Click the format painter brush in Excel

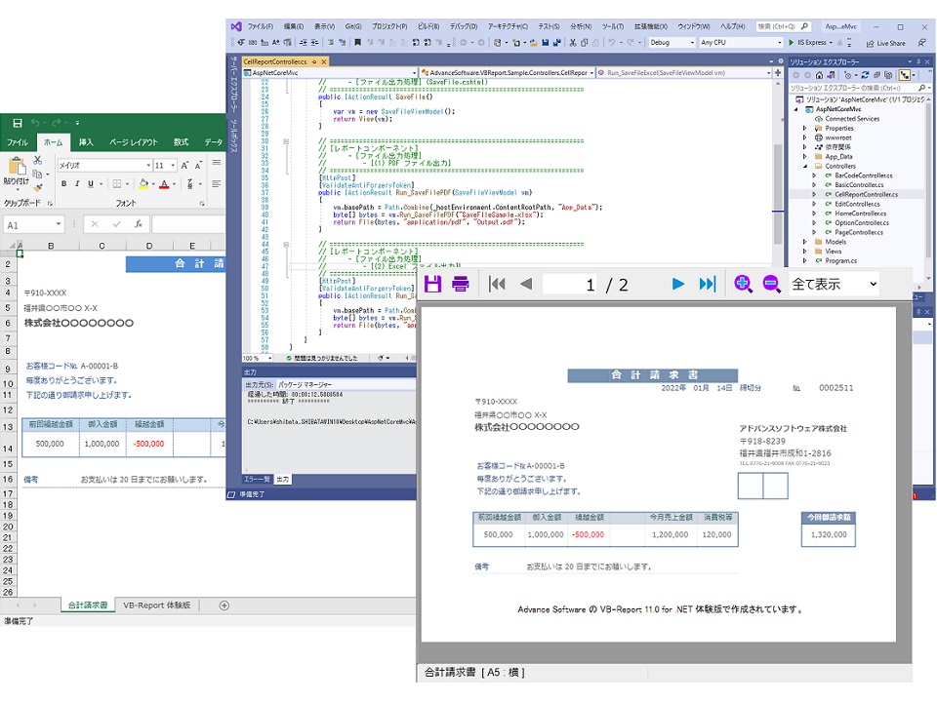38,187
